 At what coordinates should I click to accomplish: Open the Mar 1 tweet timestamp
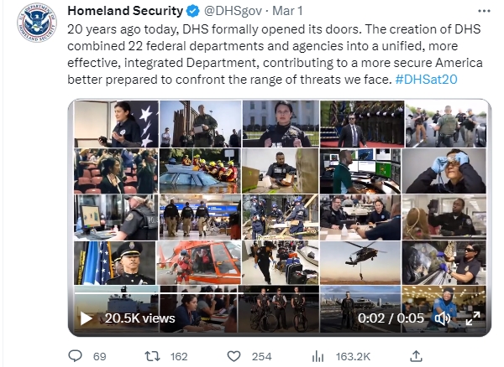[287, 11]
